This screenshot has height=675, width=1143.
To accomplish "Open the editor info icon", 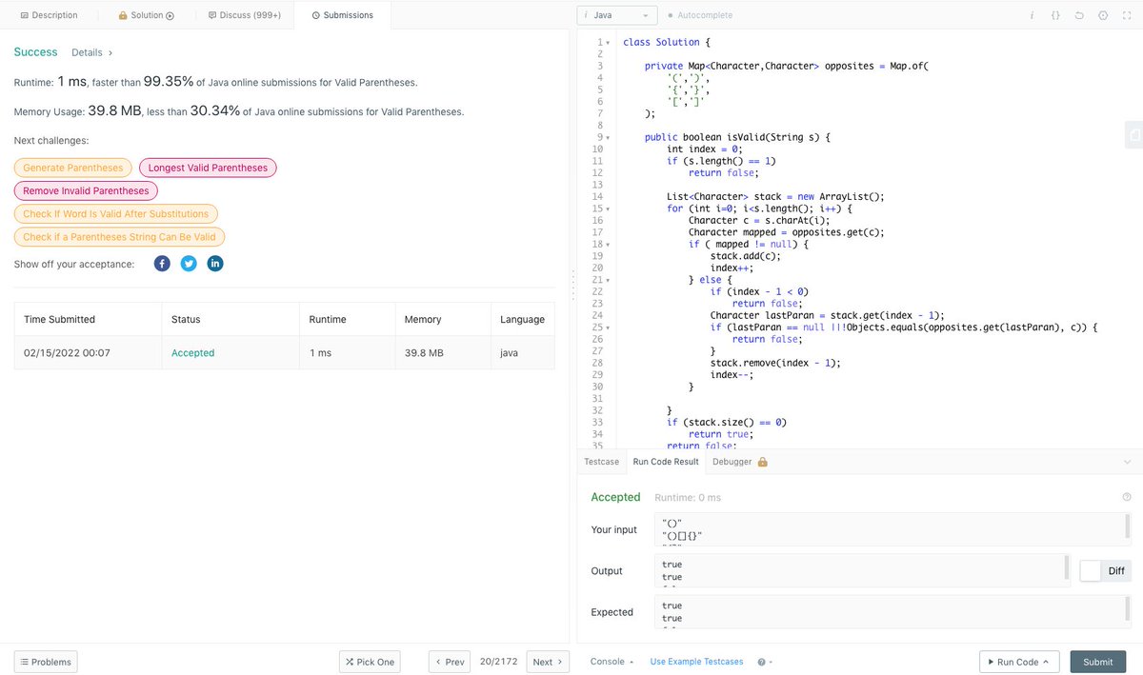I will pyautogui.click(x=1032, y=15).
